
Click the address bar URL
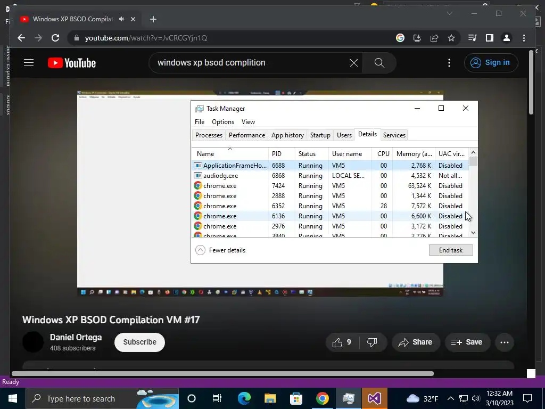point(146,38)
